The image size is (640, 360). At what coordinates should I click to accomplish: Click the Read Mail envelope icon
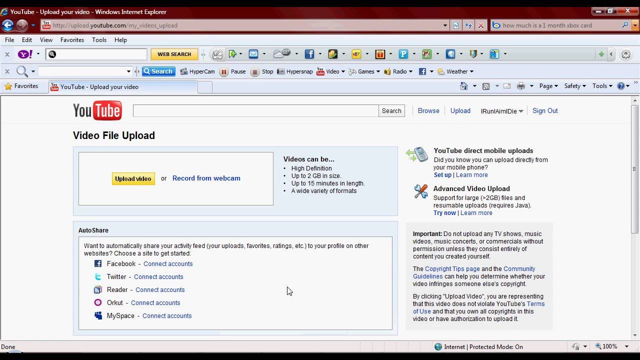[507, 86]
